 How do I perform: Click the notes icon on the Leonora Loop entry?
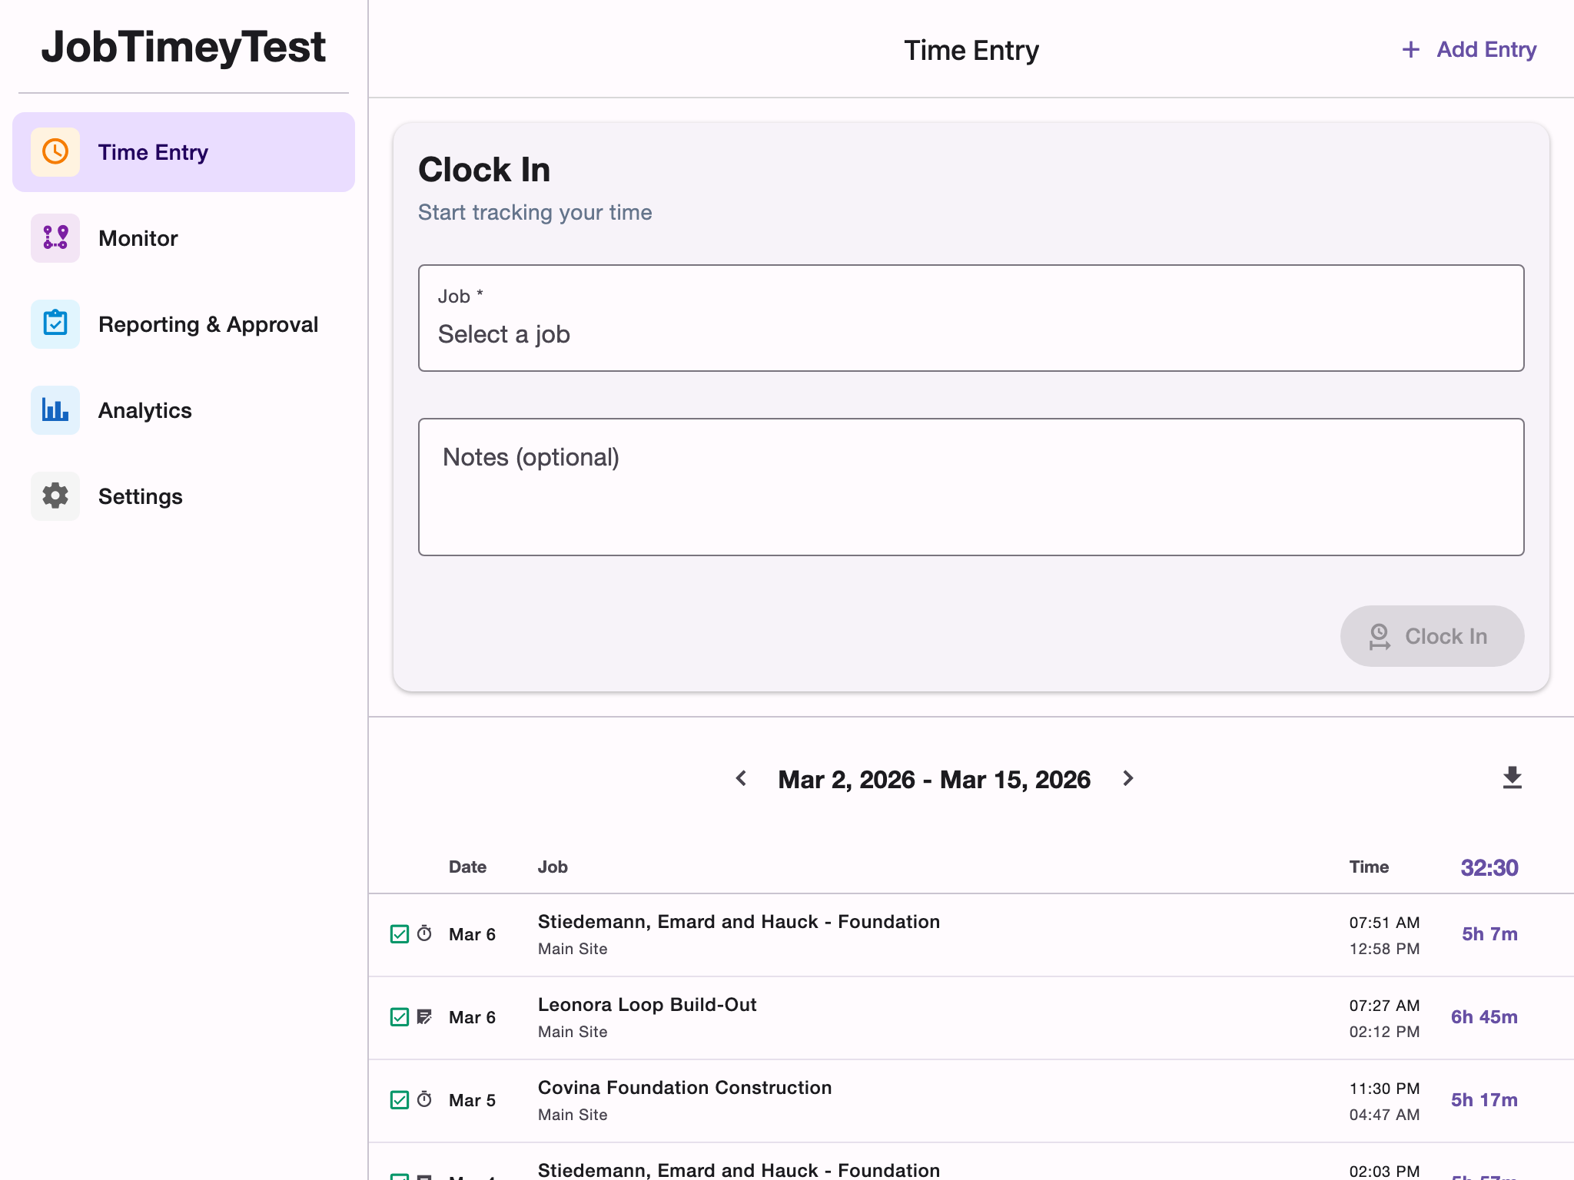pos(423,1016)
